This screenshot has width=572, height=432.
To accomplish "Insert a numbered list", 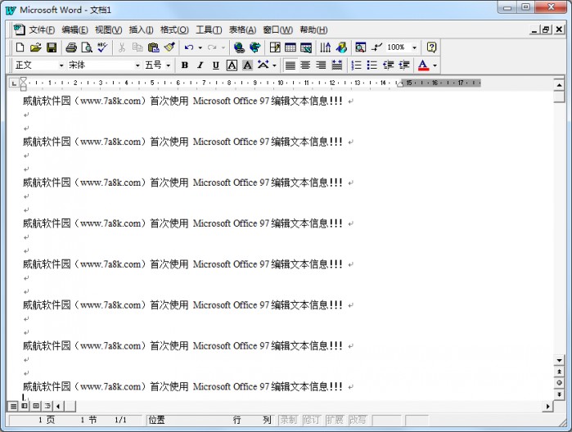I will pyautogui.click(x=356, y=65).
